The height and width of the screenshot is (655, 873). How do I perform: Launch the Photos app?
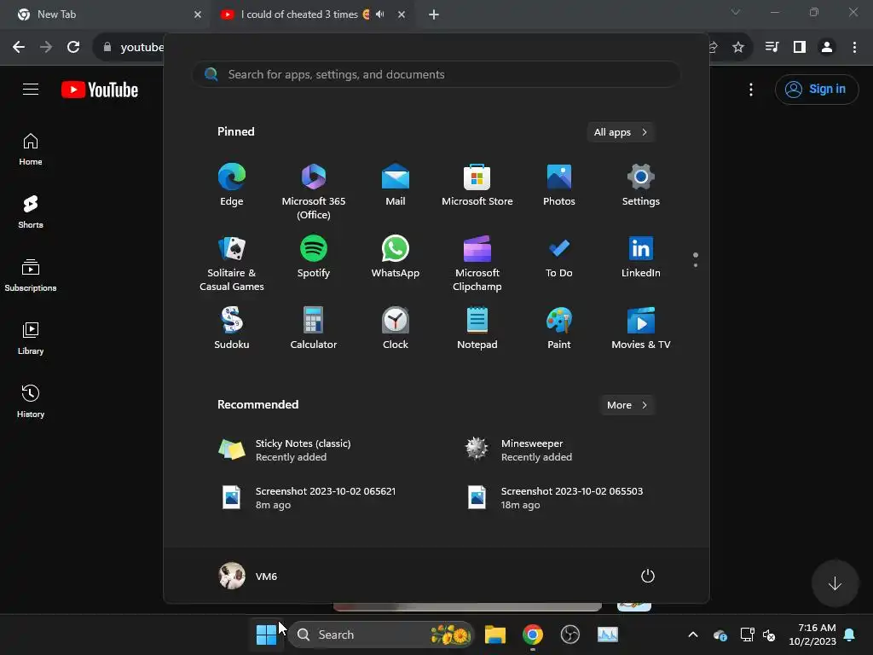559,186
